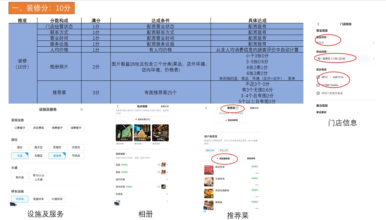The height and width of the screenshot is (220, 386).
Task: Toggle the 湖景餐厅 facility tag
Action: [x=76, y=128]
